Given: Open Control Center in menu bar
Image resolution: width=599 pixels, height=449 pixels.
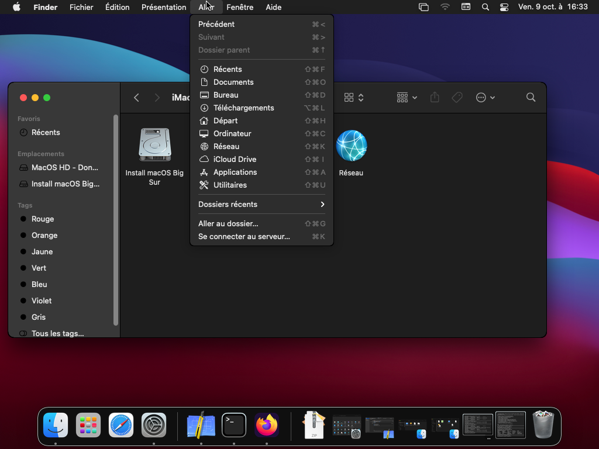Looking at the screenshot, I should click(x=504, y=7).
